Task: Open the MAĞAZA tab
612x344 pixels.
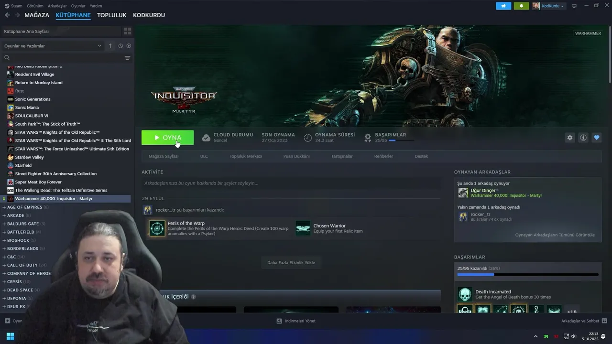Action: (37, 15)
